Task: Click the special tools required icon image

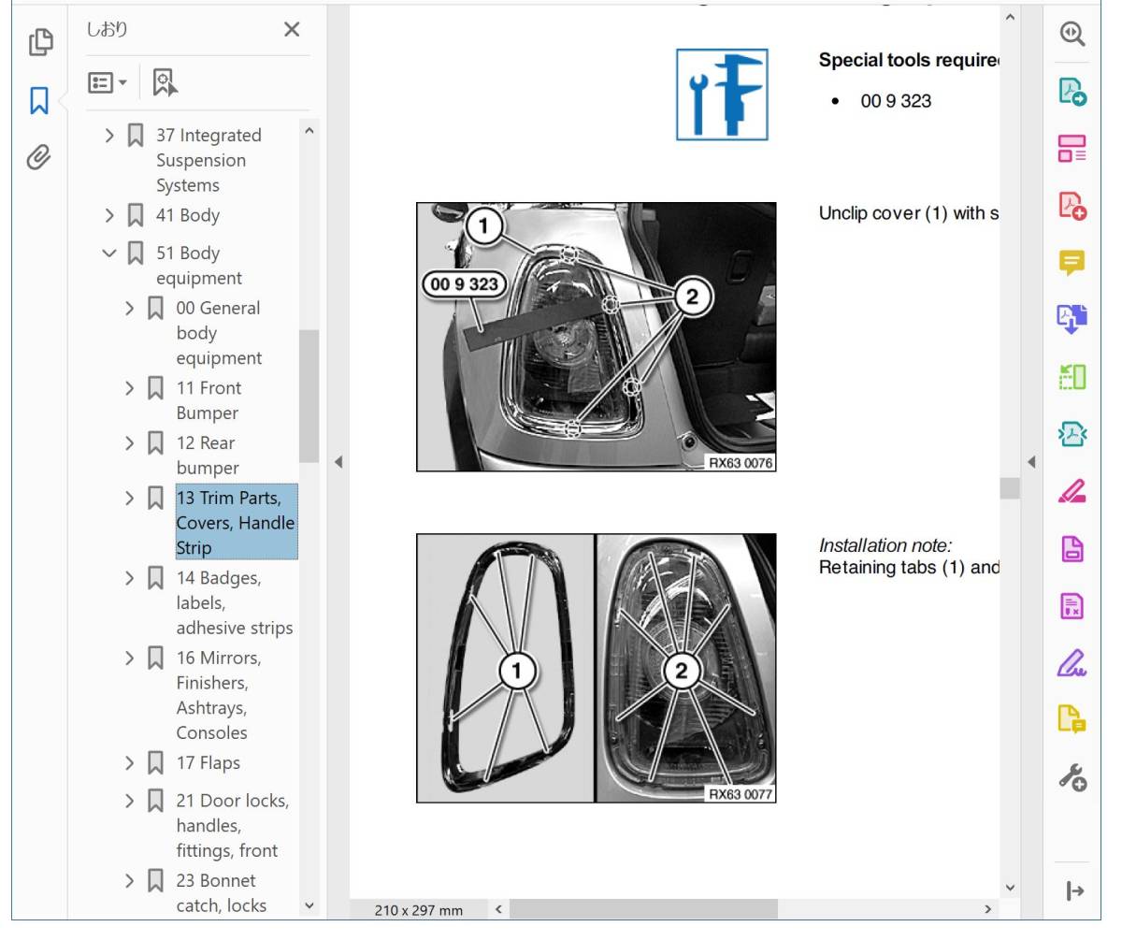Action: click(x=722, y=94)
